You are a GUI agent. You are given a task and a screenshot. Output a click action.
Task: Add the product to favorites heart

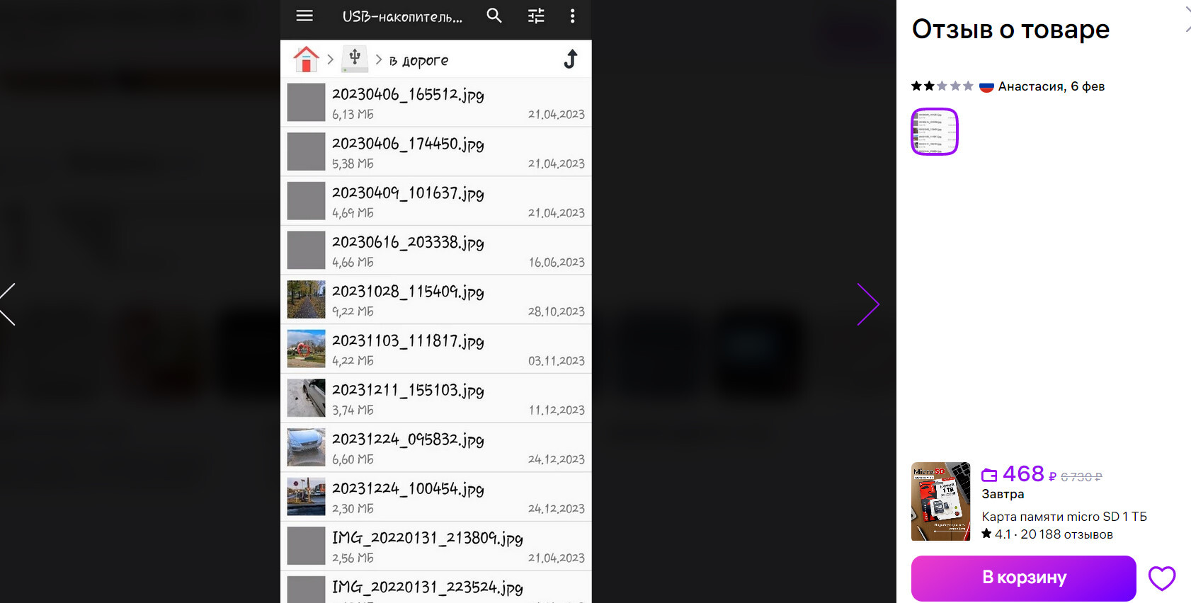(x=1161, y=578)
